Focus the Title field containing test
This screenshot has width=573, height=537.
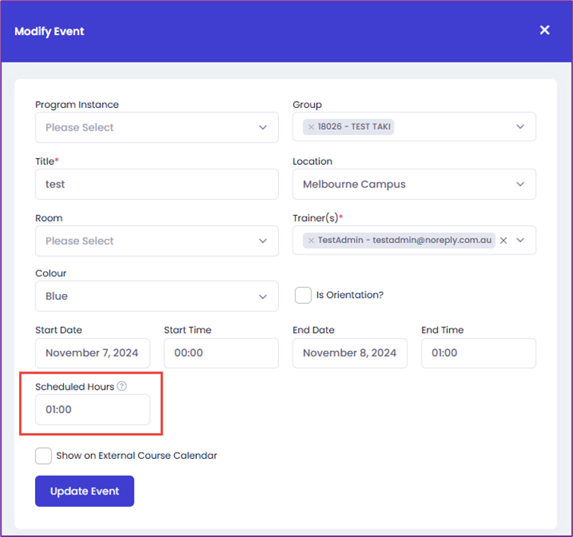click(157, 184)
